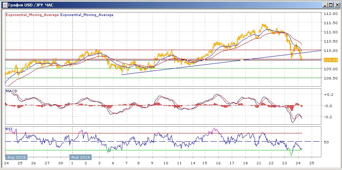This screenshot has height=170, width=342.
Task: Click the Май 2018 month marker
Action: (x=81, y=157)
